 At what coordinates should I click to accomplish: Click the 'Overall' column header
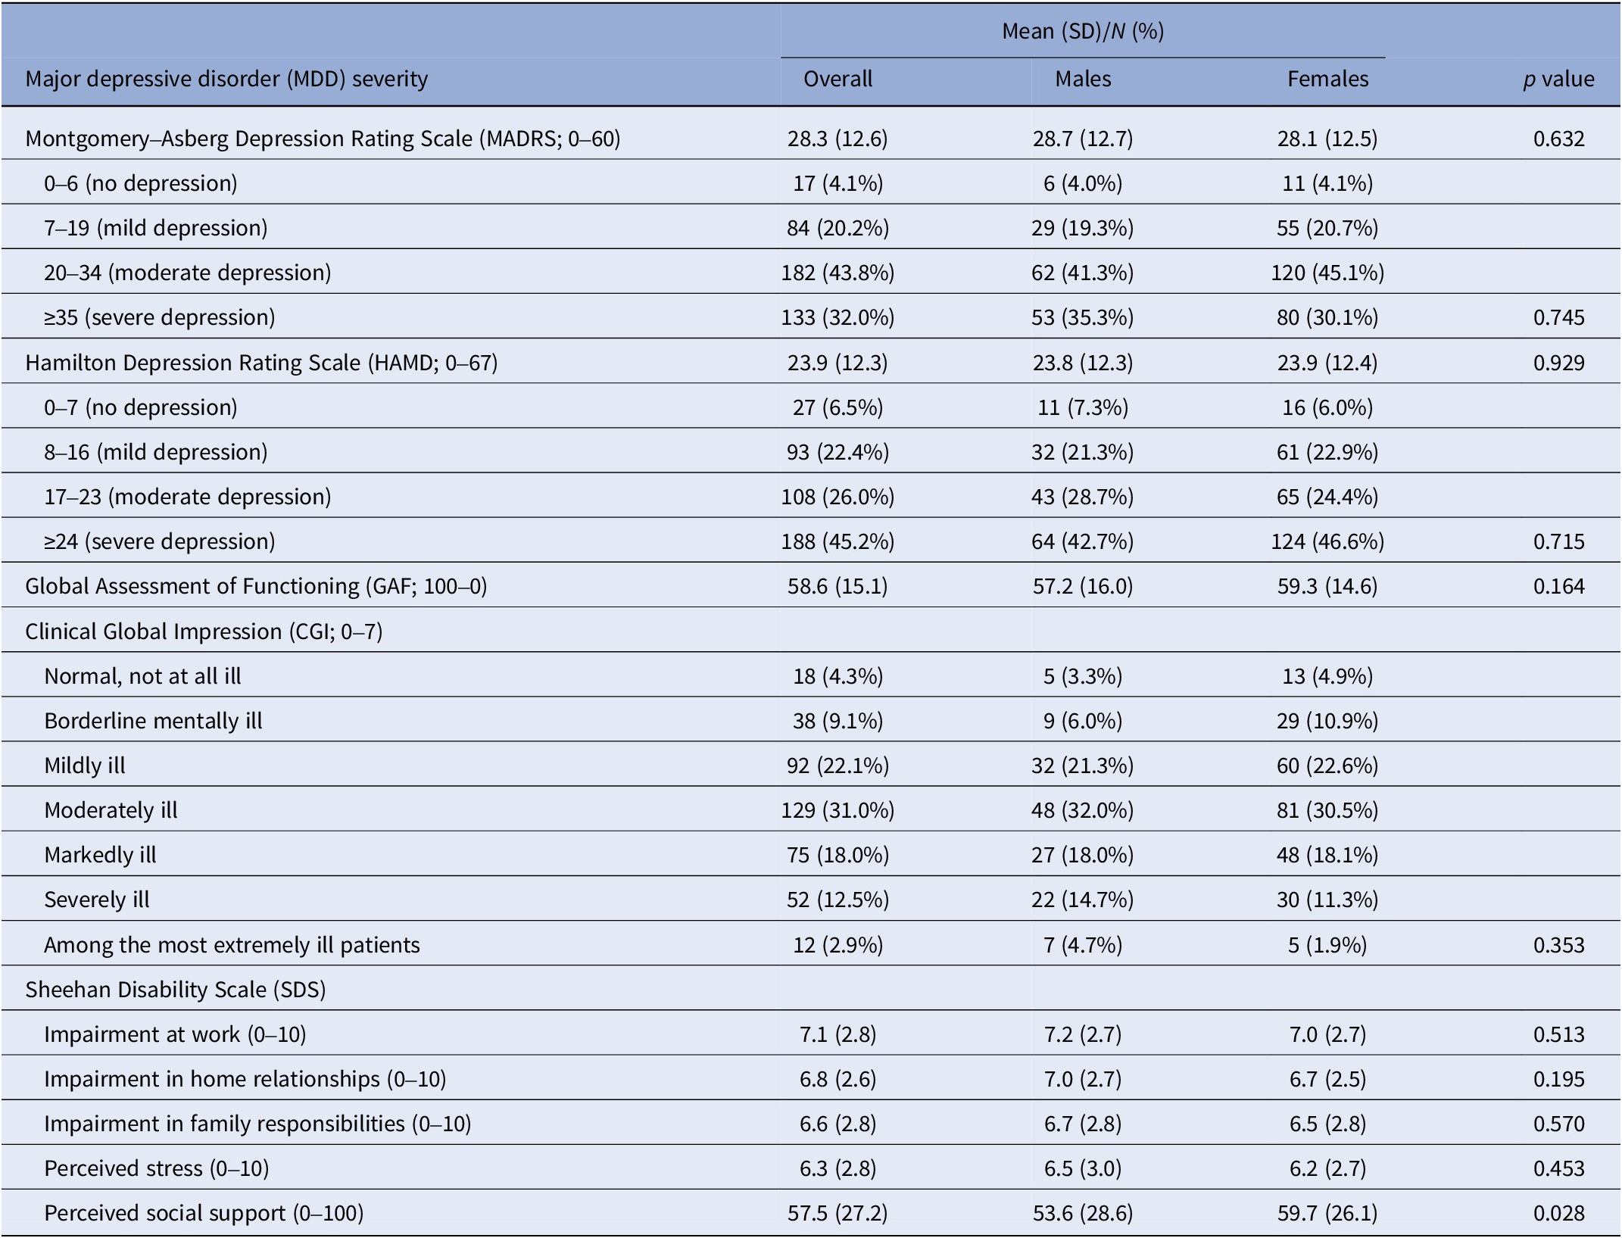(x=838, y=80)
